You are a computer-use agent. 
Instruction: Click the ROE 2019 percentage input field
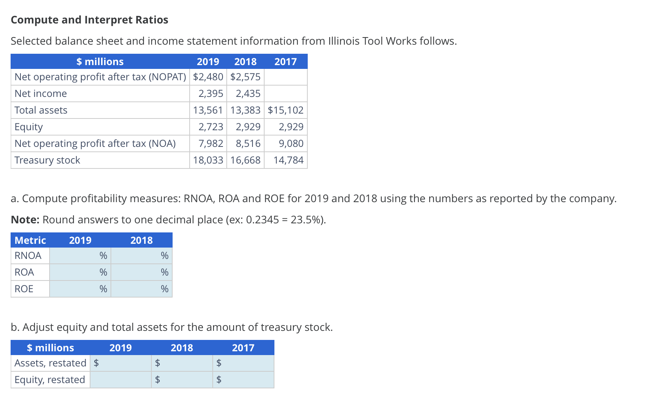79,288
